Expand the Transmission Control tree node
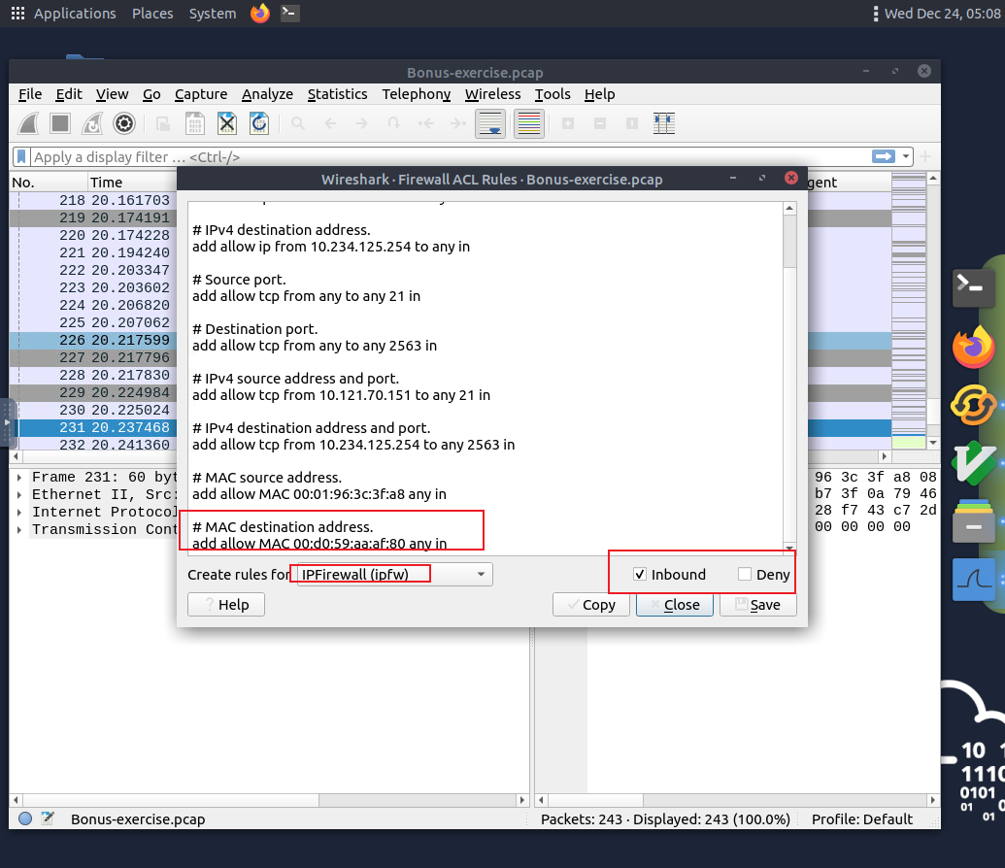Viewport: 1005px width, 868px height. 19,529
